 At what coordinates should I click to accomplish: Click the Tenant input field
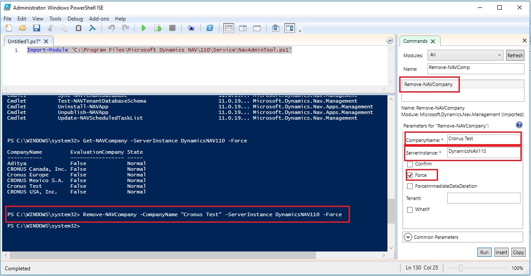[483, 198]
